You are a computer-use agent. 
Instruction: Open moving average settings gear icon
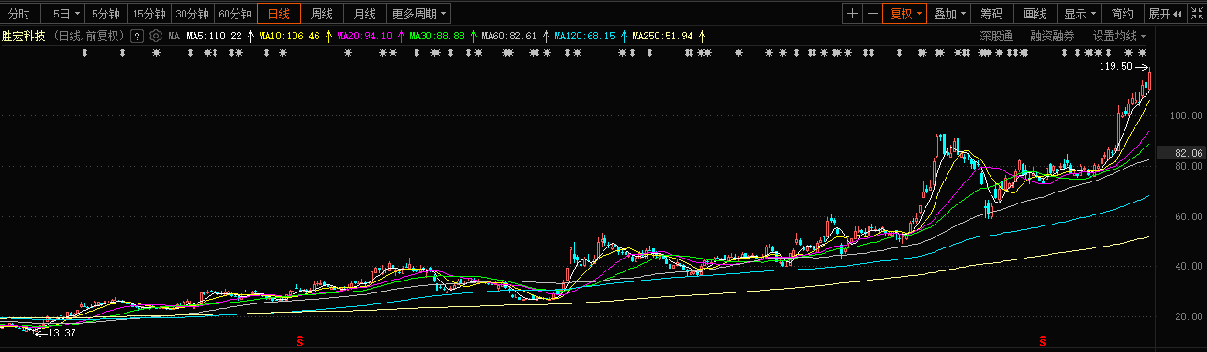coord(156,36)
